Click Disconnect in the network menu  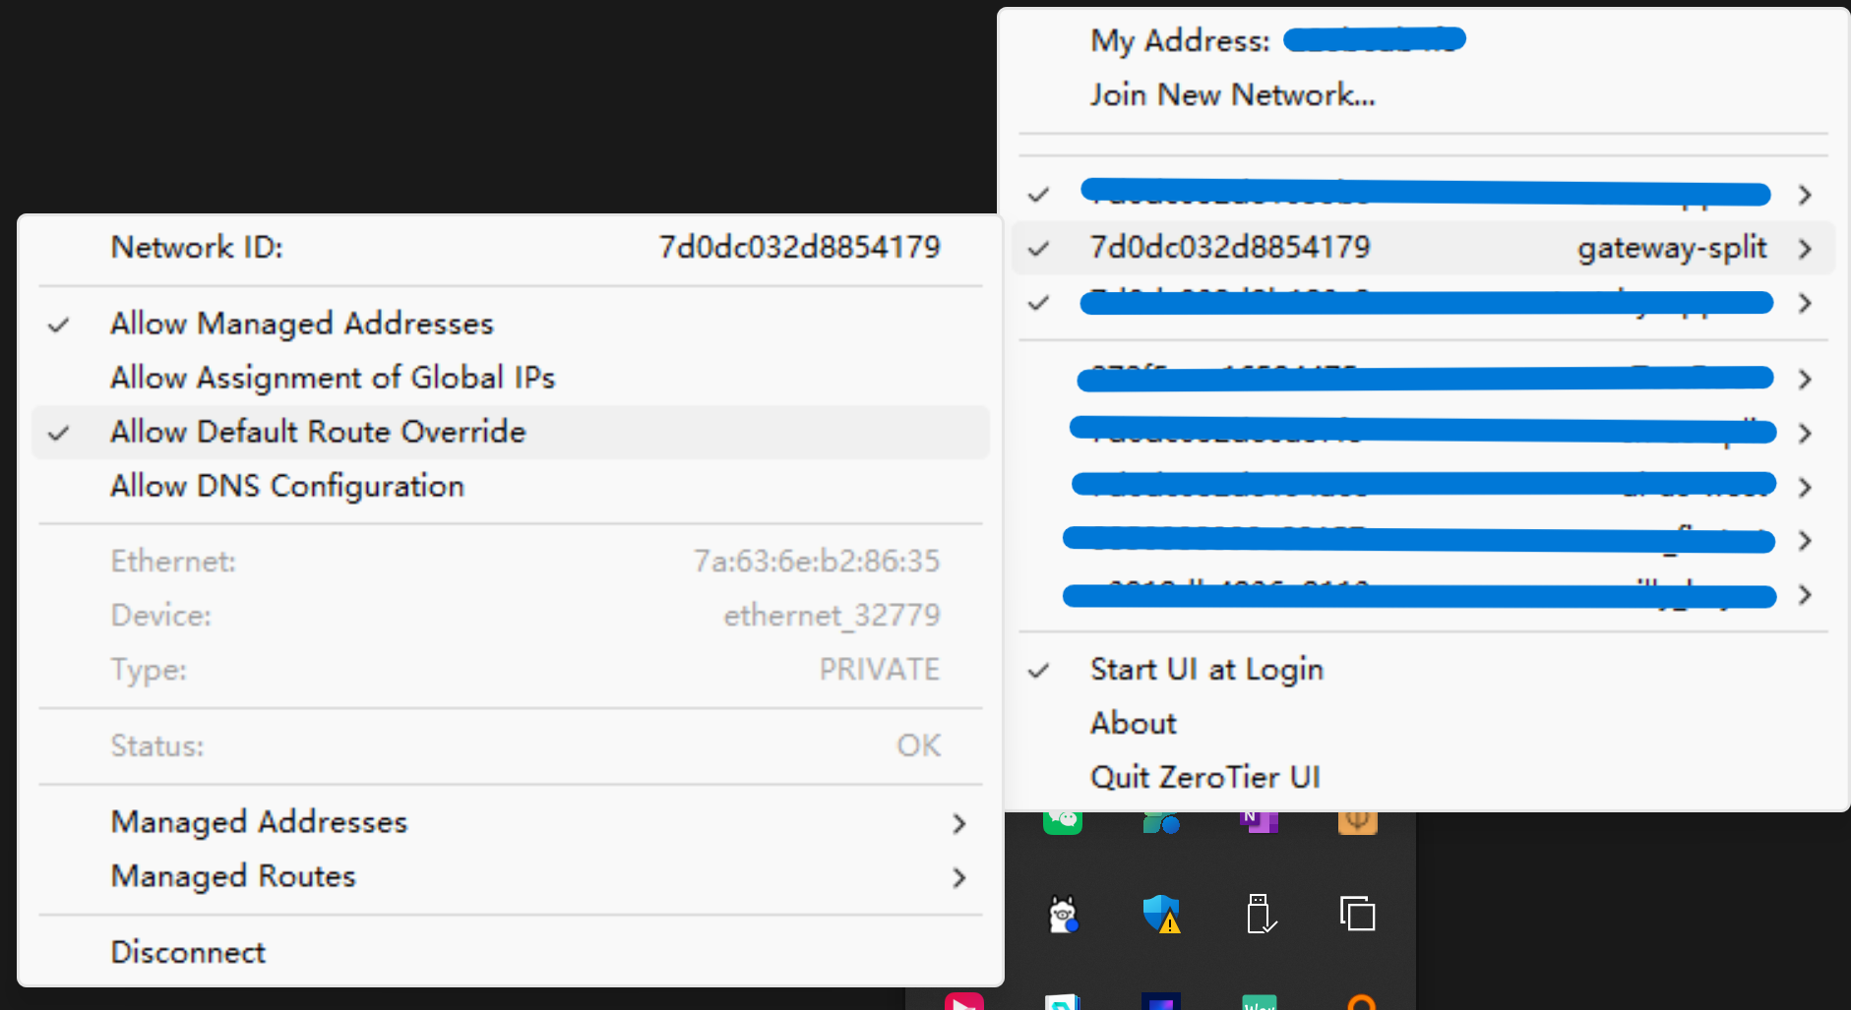click(x=510, y=952)
